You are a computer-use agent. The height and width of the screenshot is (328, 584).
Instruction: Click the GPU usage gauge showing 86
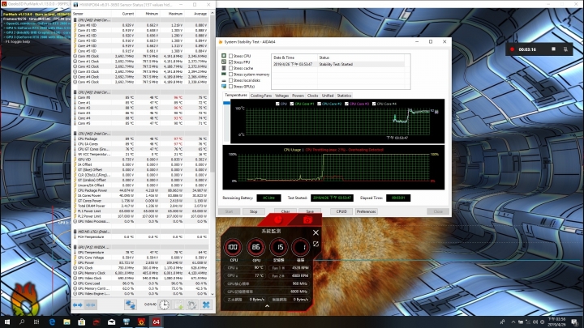[255, 247]
